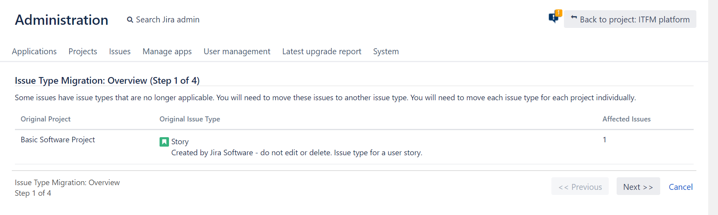Click the Issue Type Migration Overview heading
The height and width of the screenshot is (215, 718).
[x=107, y=81]
